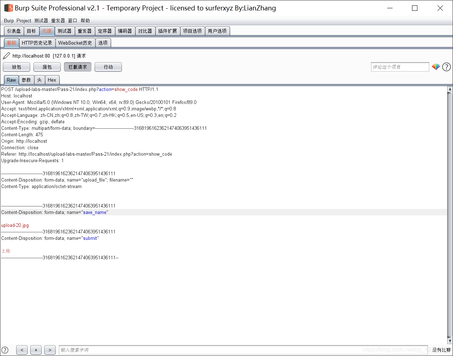Image resolution: width=453 pixels, height=356 pixels.
Task: Go to previous search match arrow
Action: (22, 350)
